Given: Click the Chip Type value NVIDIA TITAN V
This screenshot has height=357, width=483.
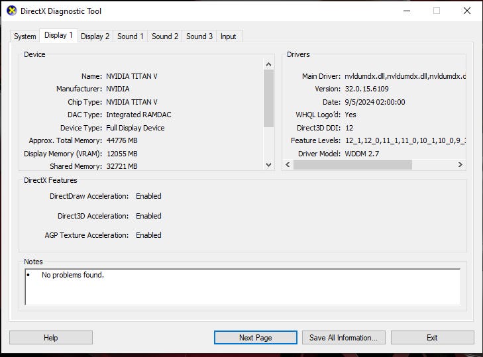Looking at the screenshot, I should pyautogui.click(x=132, y=102).
